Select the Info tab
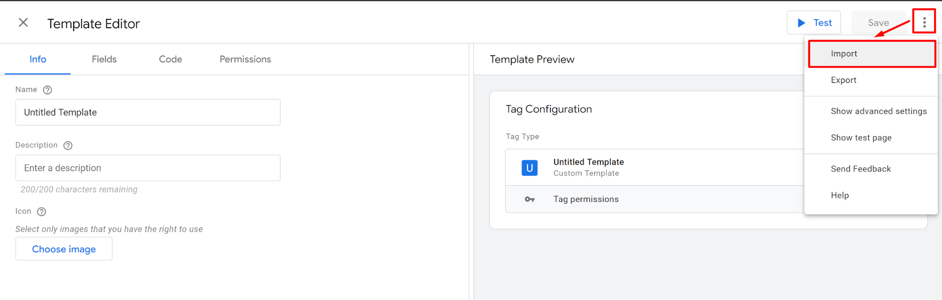This screenshot has height=300, width=942. click(x=38, y=59)
